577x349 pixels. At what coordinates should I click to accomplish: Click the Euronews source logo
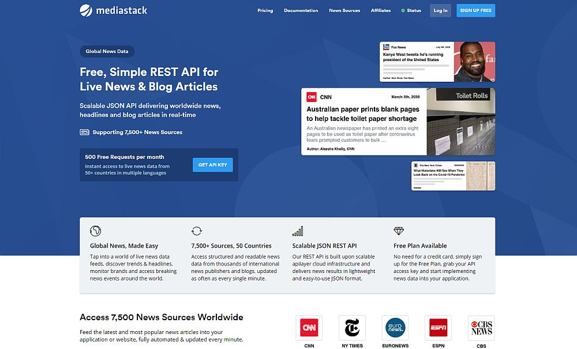pyautogui.click(x=395, y=328)
